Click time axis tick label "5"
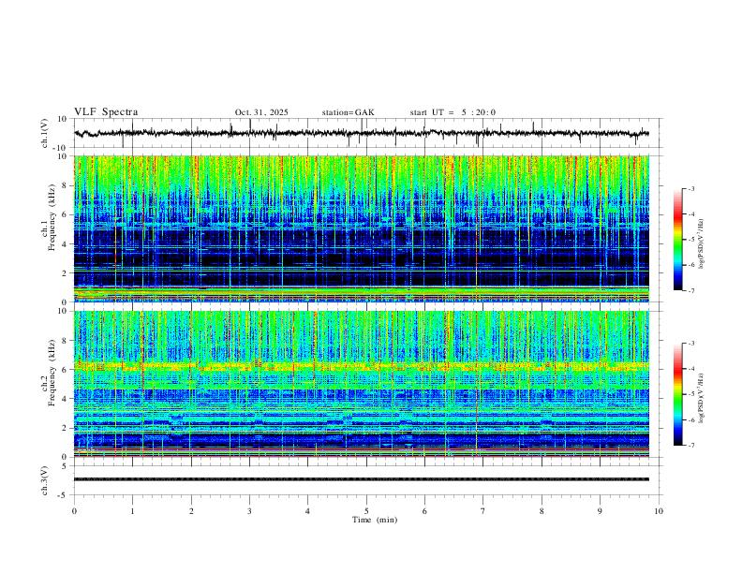 366,511
